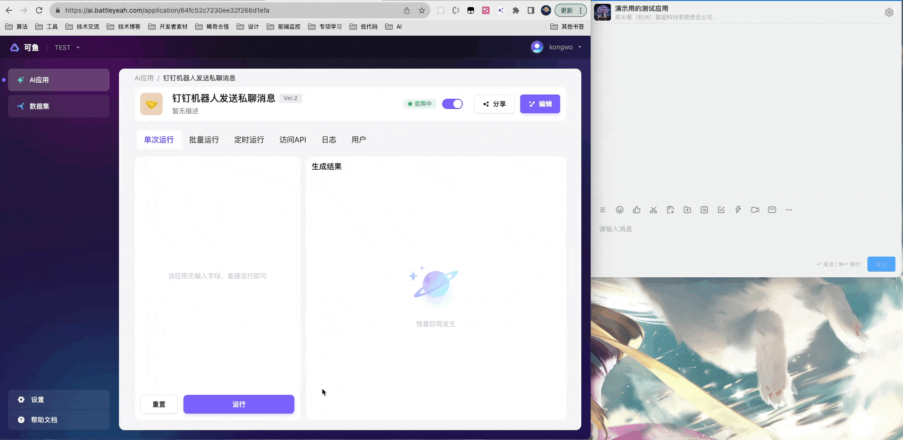Open the 算法 bookmarks folder
This screenshot has width=903, height=440.
point(16,27)
